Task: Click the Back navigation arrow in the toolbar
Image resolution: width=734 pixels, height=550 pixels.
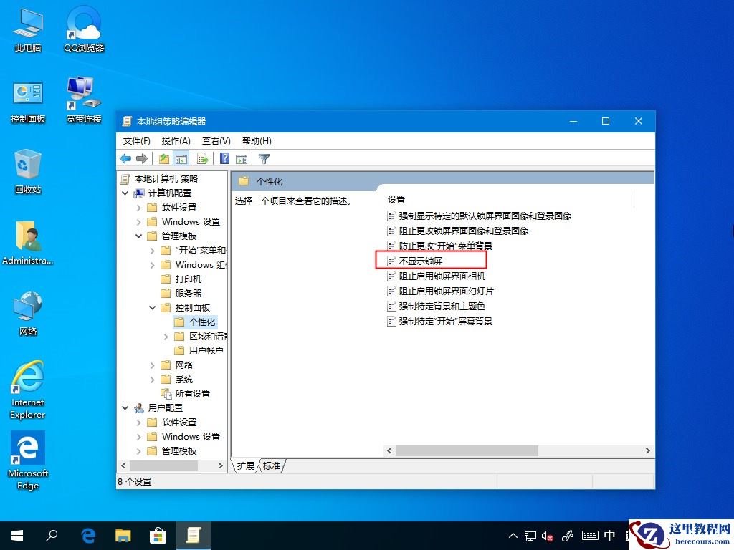Action: pyautogui.click(x=125, y=158)
